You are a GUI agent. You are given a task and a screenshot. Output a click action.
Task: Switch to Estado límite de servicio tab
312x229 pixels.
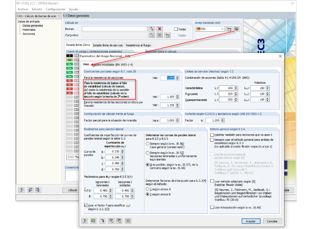tap(108, 46)
